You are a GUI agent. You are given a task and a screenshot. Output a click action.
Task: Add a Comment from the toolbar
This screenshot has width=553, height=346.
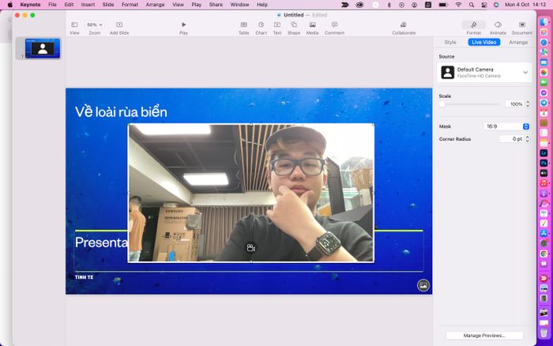coord(334,28)
